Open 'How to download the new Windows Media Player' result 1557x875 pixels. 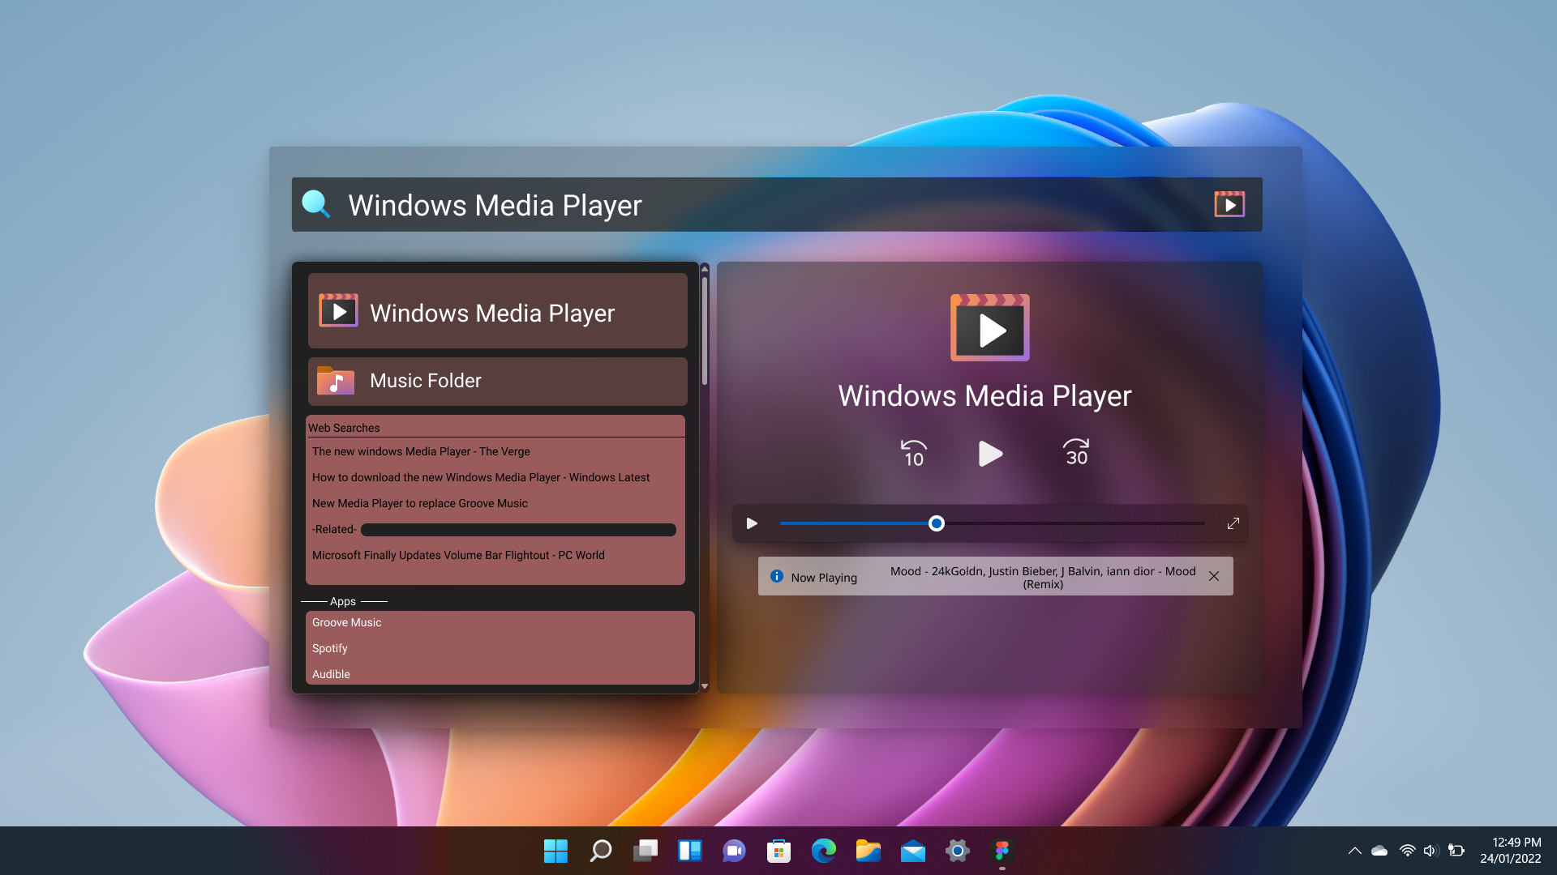click(481, 477)
